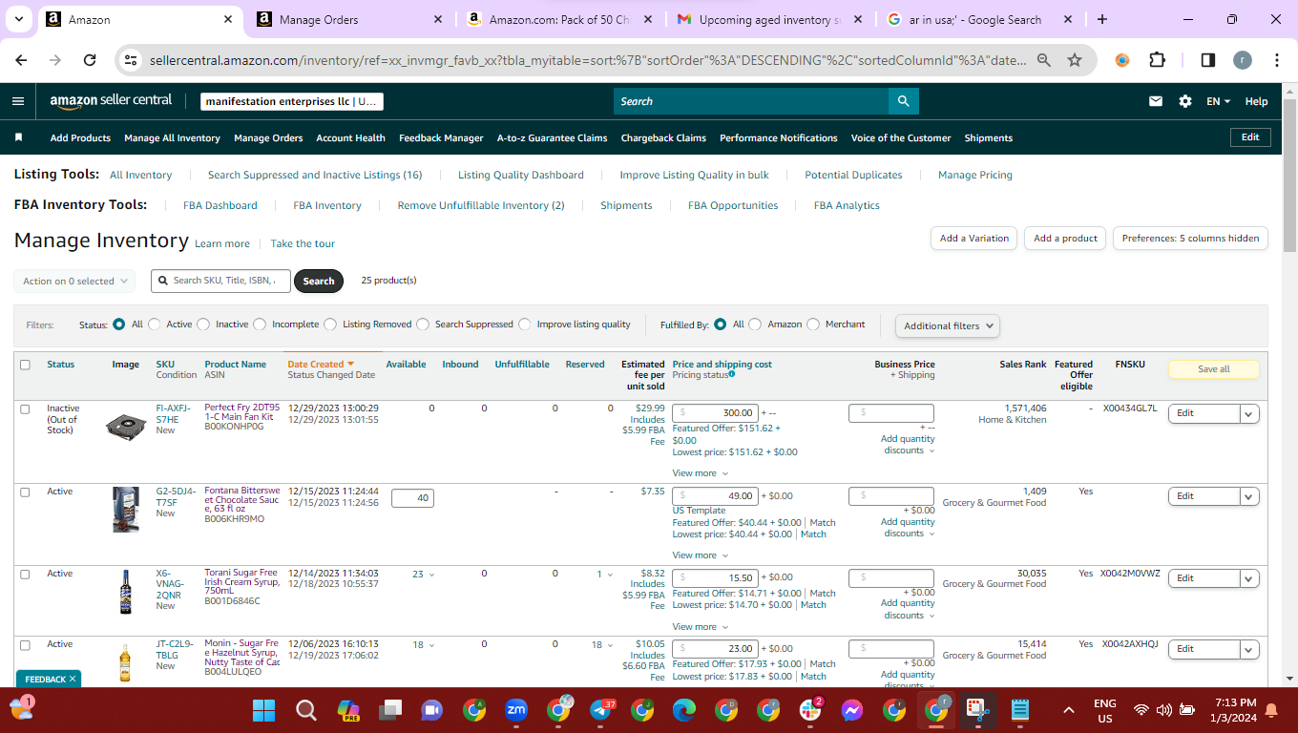The image size is (1298, 733).
Task: Open Chrome's three-dot menu
Action: [x=1277, y=60]
